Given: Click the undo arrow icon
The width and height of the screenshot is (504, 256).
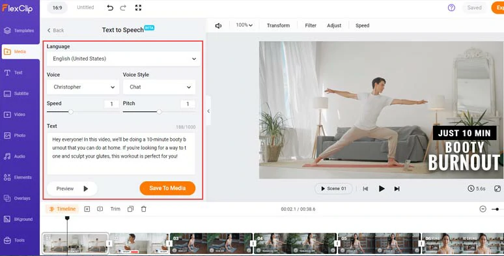Looking at the screenshot, I should (x=110, y=8).
